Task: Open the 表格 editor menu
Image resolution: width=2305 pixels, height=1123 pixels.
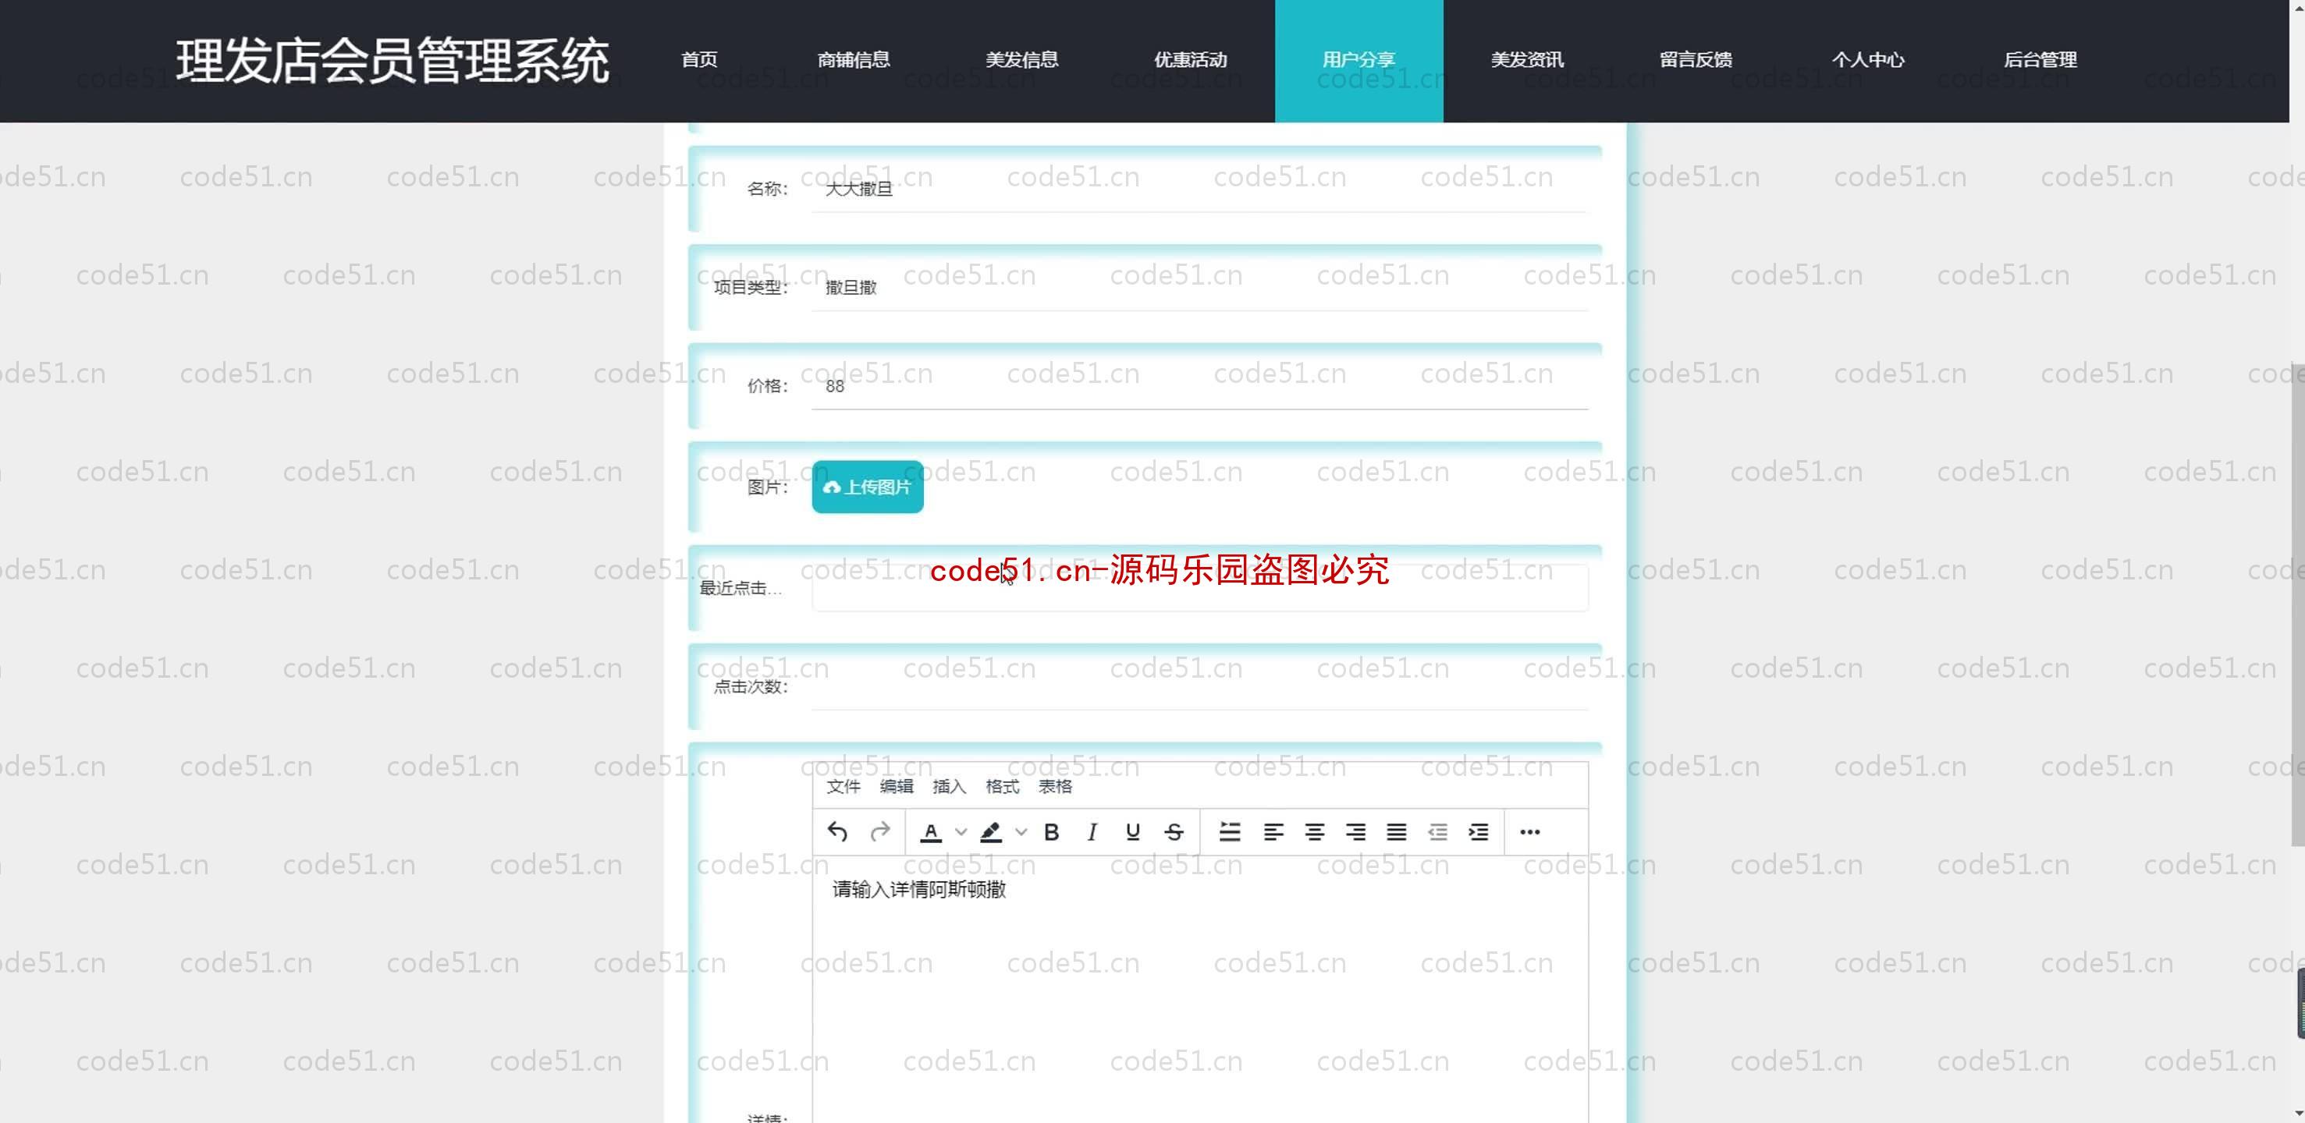Action: coord(1055,787)
